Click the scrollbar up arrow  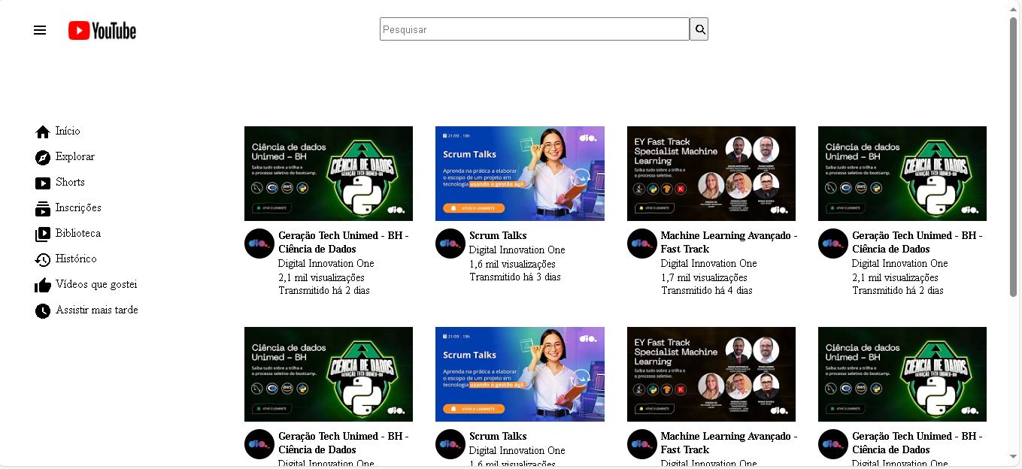coord(1014,8)
